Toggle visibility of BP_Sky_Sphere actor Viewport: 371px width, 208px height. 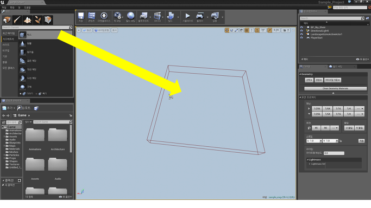click(301, 28)
